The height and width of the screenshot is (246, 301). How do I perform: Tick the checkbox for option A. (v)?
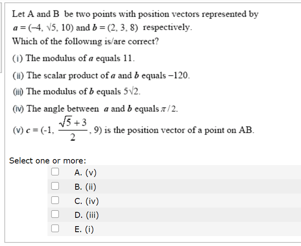click(55, 171)
